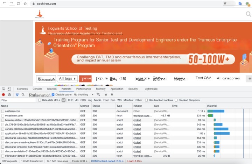Viewport: 252px width, 164px height.
Task: Open the network conditions wifi icon
Action: 98,95
